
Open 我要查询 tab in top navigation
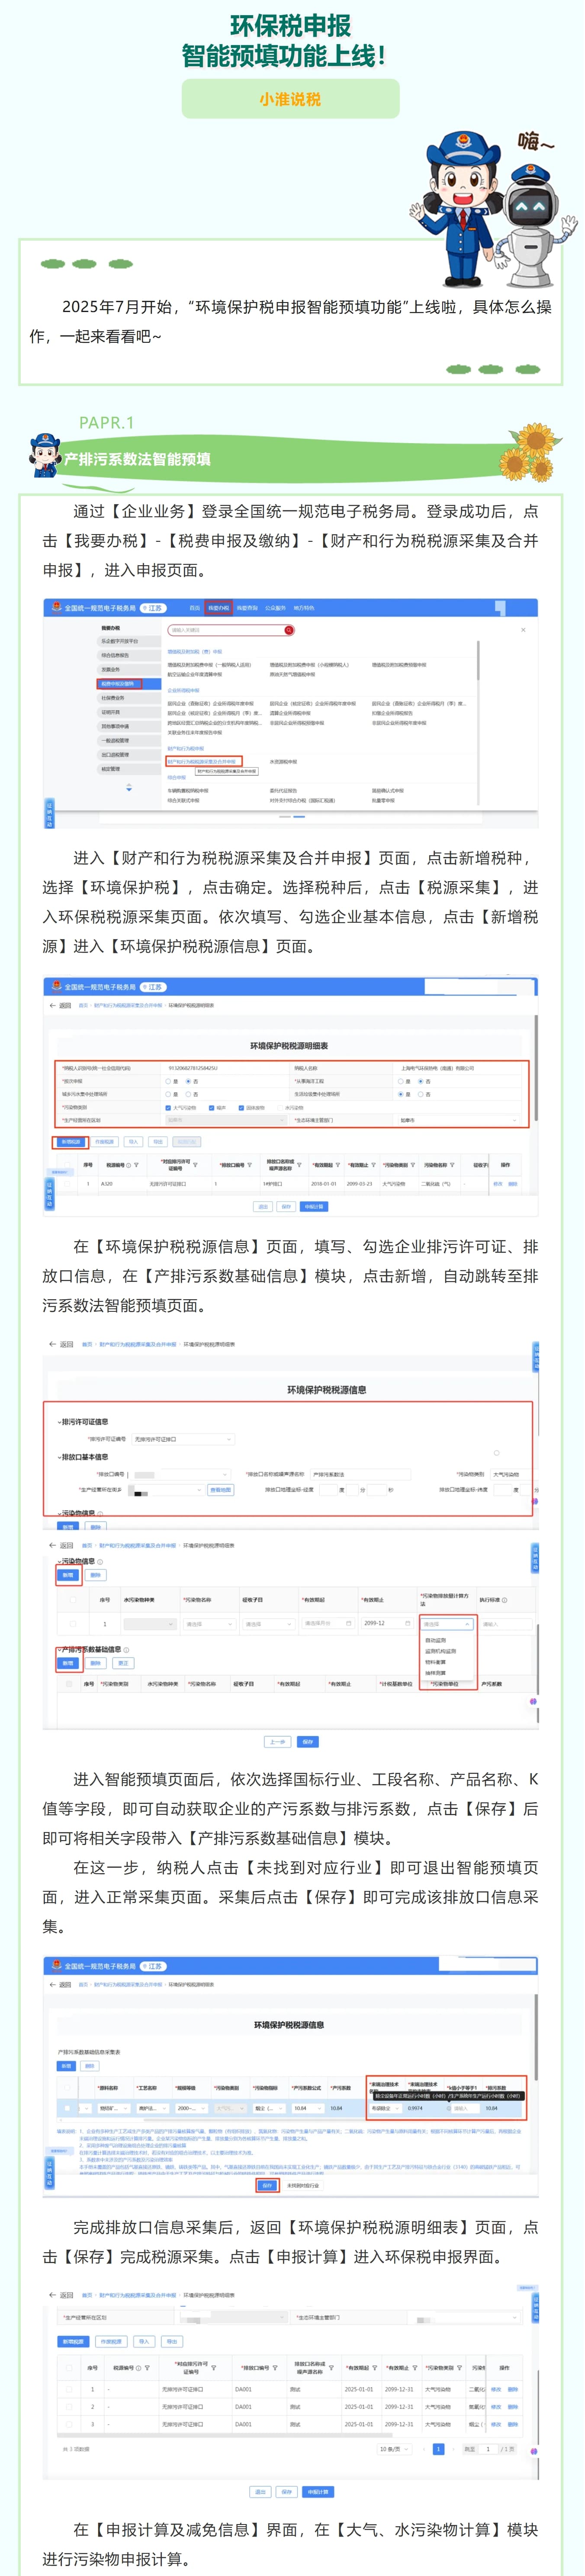click(246, 608)
